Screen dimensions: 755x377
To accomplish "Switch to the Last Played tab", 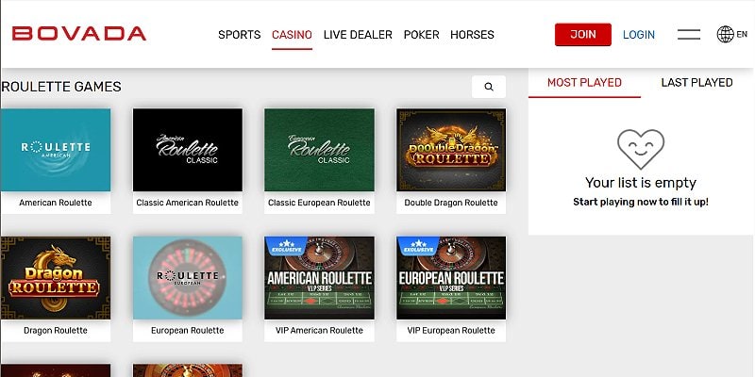I will [696, 83].
